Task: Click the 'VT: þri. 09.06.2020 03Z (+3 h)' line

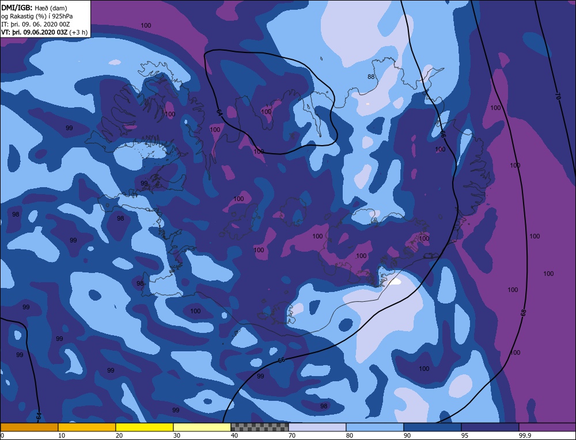Action: tap(44, 32)
